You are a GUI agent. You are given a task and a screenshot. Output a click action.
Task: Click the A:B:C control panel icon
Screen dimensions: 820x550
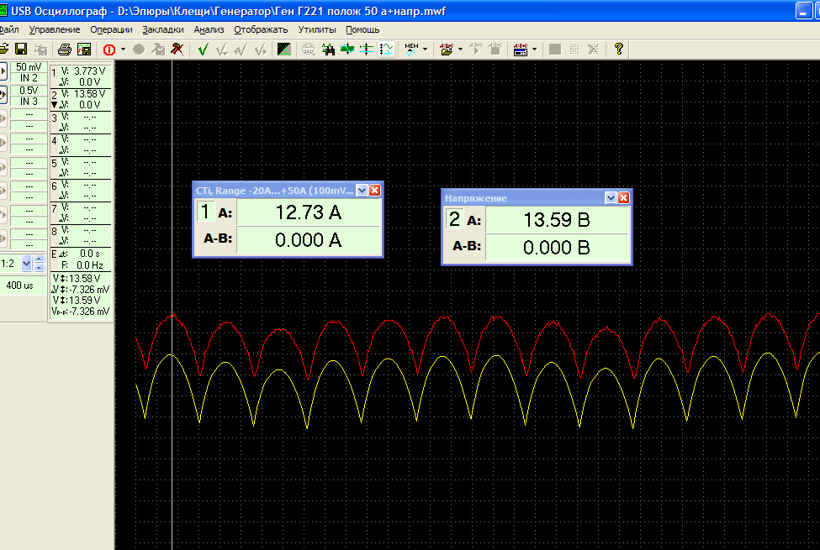point(521,50)
